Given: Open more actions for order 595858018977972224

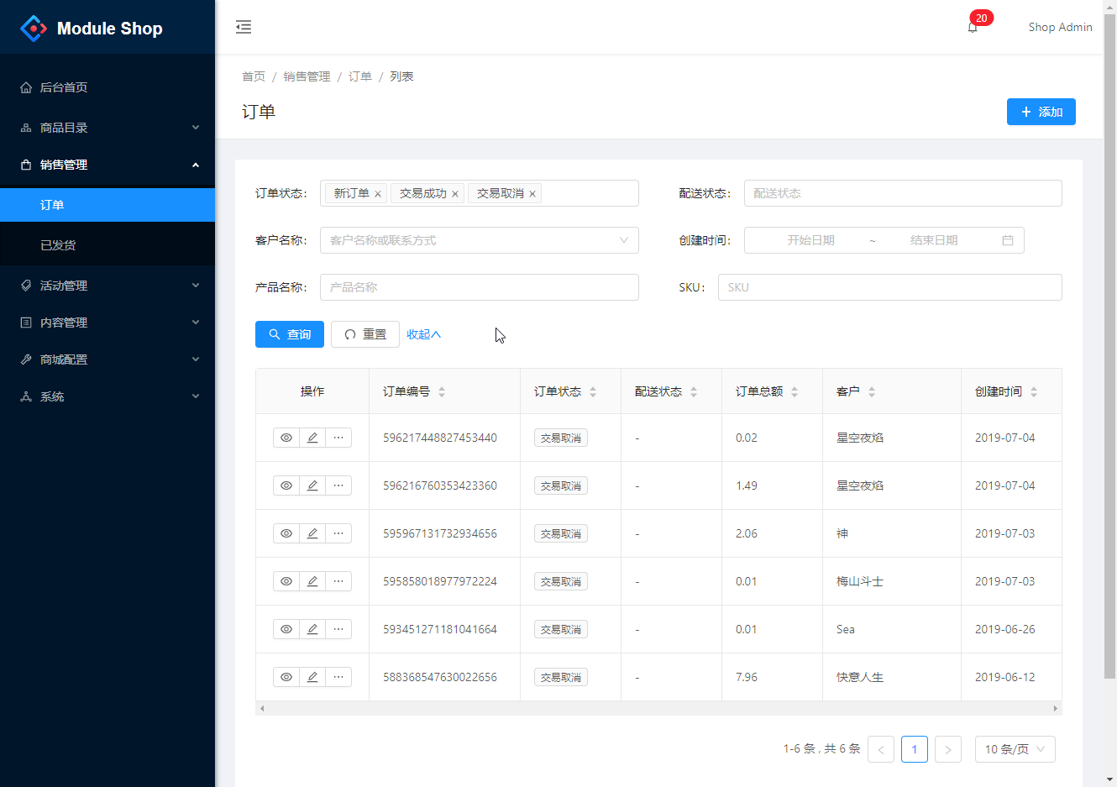Looking at the screenshot, I should (338, 581).
